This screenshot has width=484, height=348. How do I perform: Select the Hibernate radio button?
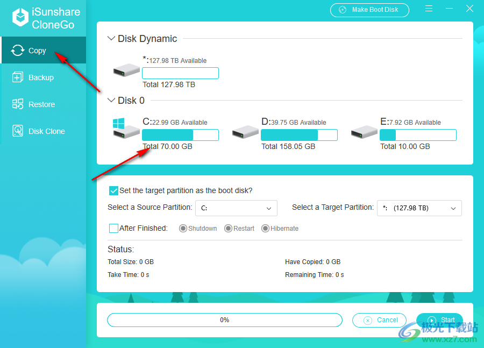[x=265, y=229]
